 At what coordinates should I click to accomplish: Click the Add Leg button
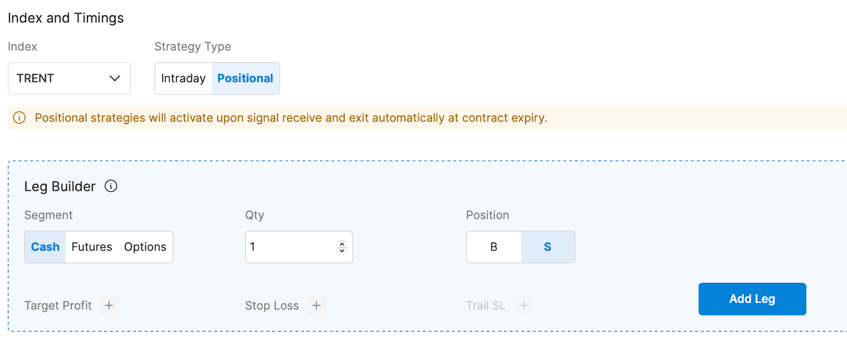pyautogui.click(x=752, y=299)
